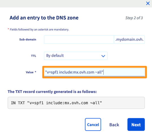Select the Sub-domain field label
This screenshot has width=152, height=136.
tap(28, 39)
